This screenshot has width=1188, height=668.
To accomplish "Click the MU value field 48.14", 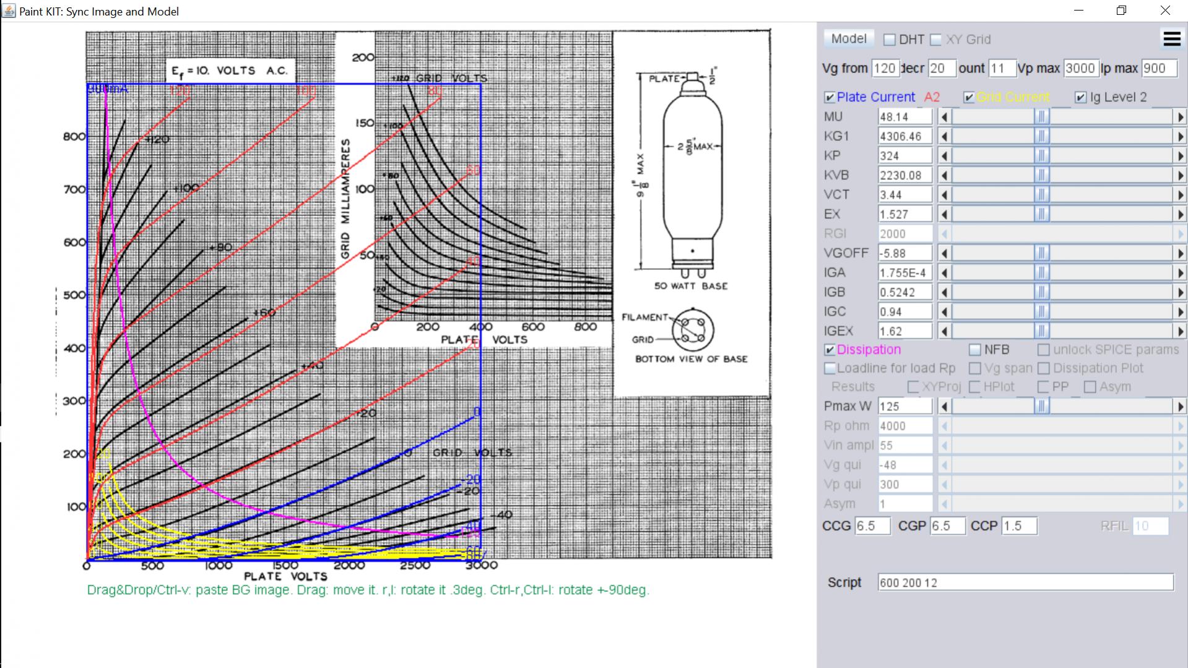I will [x=905, y=117].
